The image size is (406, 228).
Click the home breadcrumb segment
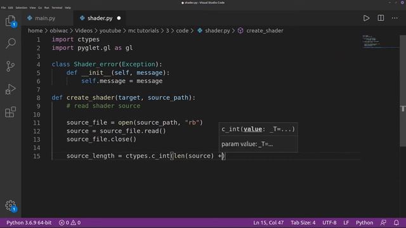(x=36, y=30)
